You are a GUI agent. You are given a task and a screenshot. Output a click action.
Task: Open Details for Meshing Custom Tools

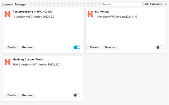pyautogui.click(x=12, y=95)
